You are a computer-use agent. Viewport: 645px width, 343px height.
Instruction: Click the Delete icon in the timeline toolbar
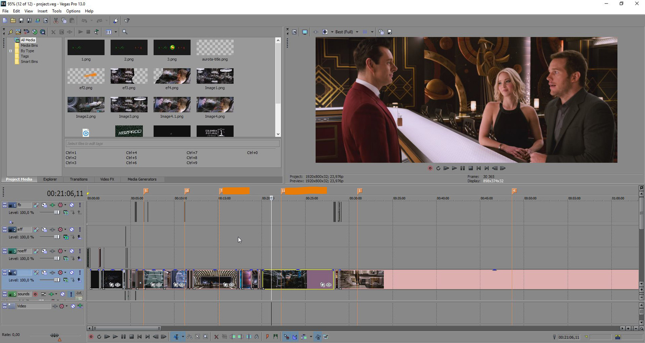pyautogui.click(x=216, y=337)
